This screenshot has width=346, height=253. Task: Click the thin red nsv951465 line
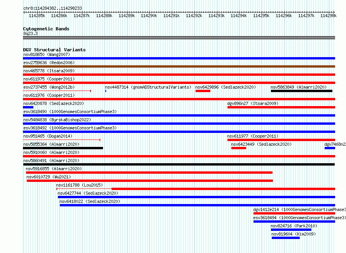pos(61,140)
